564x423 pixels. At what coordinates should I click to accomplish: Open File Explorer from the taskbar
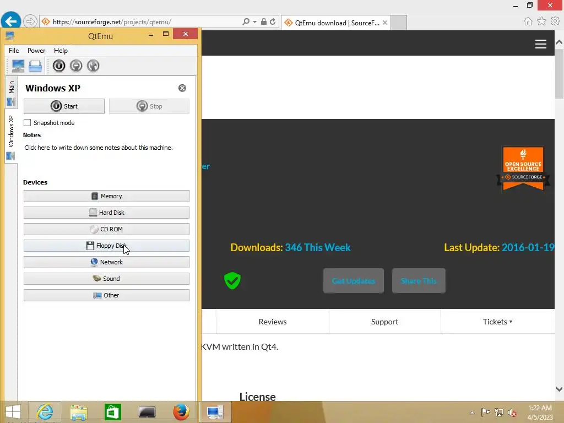pyautogui.click(x=79, y=412)
